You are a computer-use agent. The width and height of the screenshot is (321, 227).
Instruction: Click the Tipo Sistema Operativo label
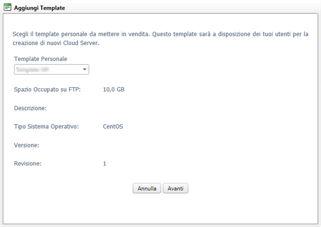(46, 127)
